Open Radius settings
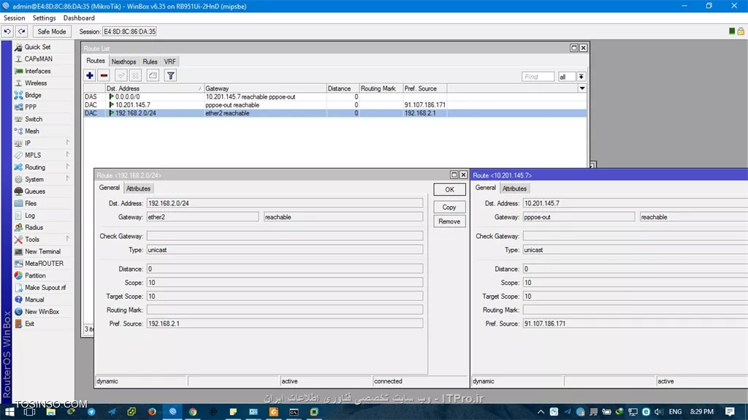 (34, 227)
